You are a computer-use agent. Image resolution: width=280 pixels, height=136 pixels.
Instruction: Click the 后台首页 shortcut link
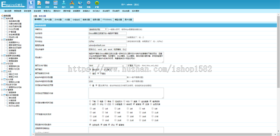(x=106, y=11)
